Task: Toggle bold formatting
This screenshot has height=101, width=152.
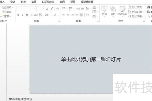Action: (18, 15)
